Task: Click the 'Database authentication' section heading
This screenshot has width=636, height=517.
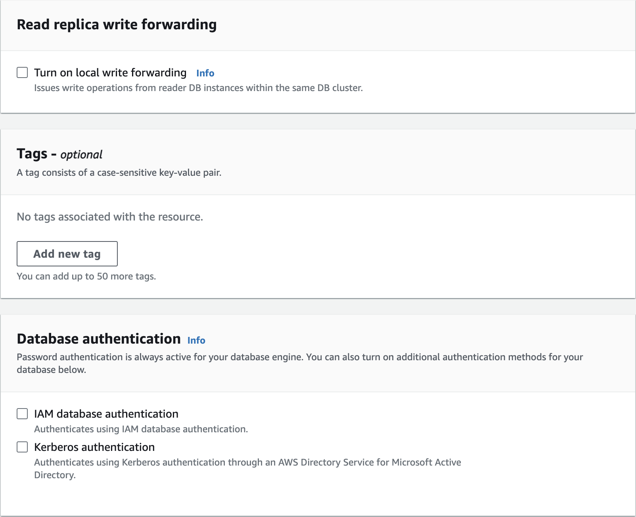Action: click(99, 339)
